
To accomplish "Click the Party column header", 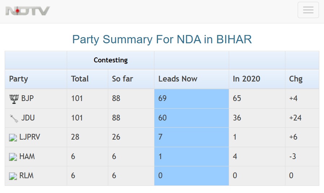I will pyautogui.click(x=18, y=79).
